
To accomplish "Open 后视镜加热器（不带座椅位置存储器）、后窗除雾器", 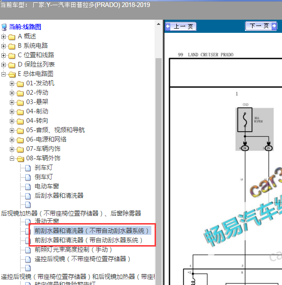I will coord(71,213).
